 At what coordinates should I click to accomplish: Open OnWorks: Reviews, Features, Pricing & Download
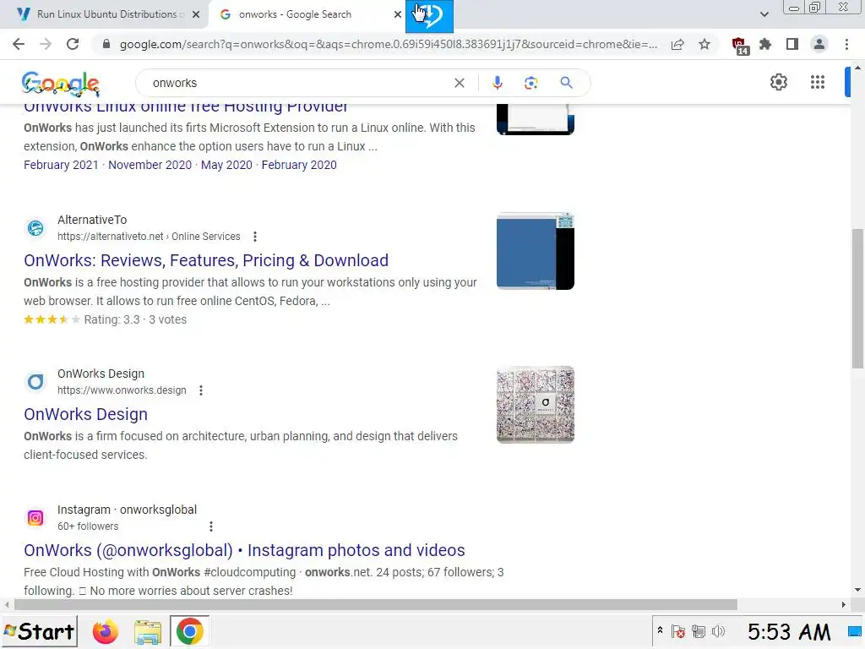(x=206, y=260)
